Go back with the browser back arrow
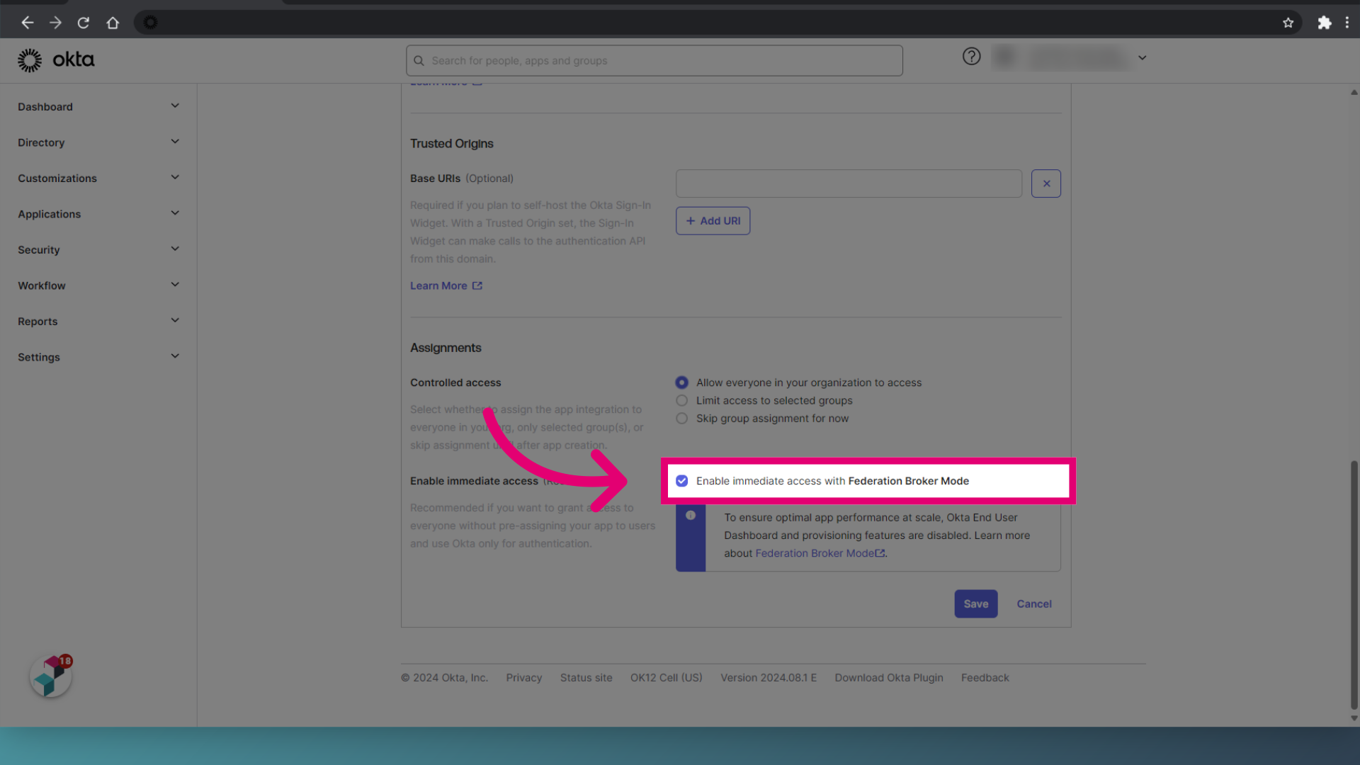 pos(27,23)
